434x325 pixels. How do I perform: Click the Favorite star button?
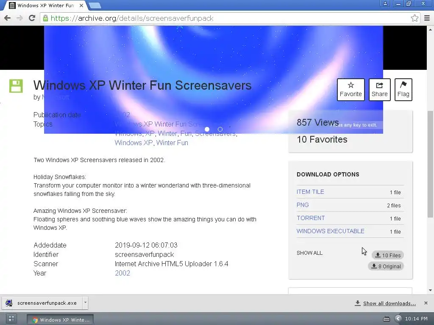[351, 90]
